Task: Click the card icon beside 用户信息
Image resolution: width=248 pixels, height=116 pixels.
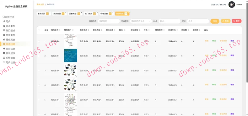Action: [x=4, y=62]
